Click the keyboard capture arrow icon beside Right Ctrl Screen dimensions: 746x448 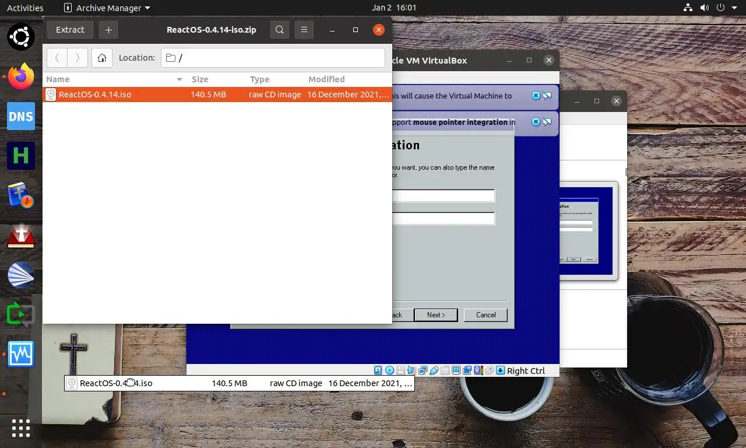pos(500,370)
